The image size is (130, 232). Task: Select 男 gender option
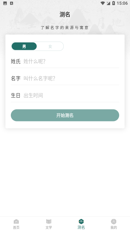[x=24, y=46]
